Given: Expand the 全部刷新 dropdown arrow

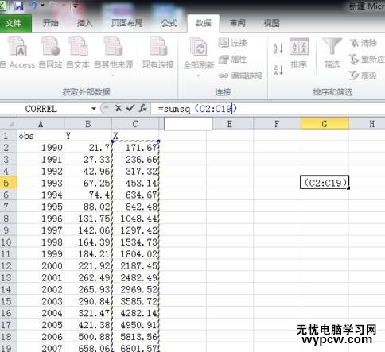Looking at the screenshot, I should (199, 76).
